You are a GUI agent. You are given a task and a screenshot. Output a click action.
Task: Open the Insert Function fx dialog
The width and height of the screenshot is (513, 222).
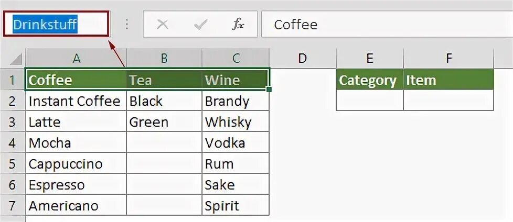238,25
